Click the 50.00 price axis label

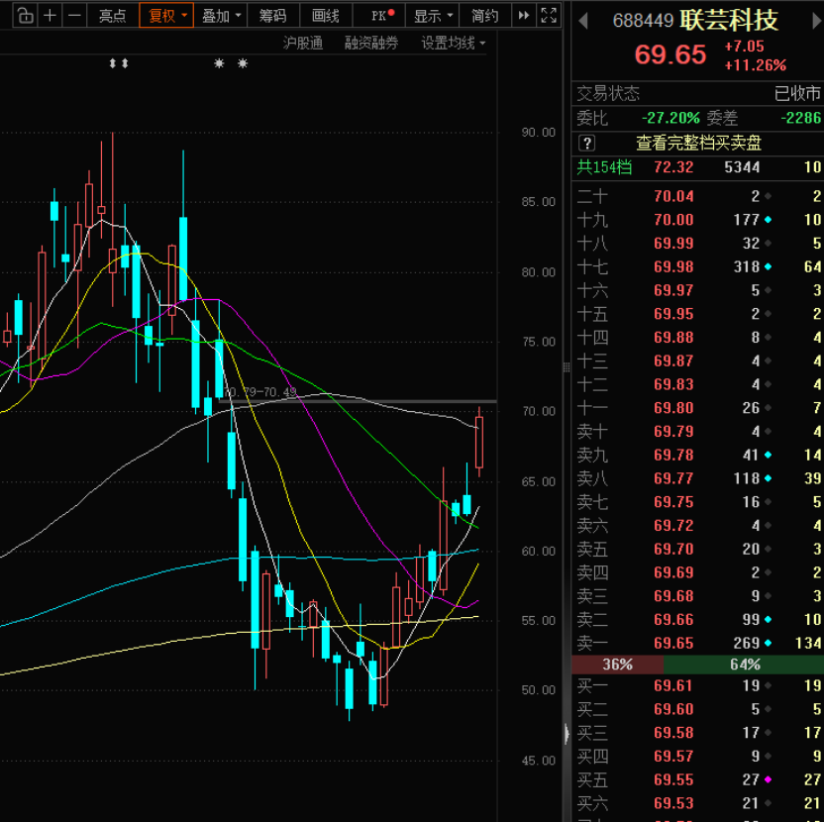point(538,690)
